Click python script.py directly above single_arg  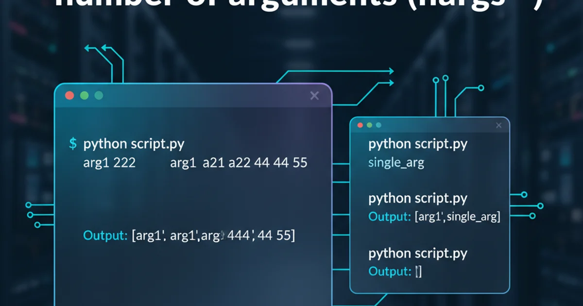418,144
